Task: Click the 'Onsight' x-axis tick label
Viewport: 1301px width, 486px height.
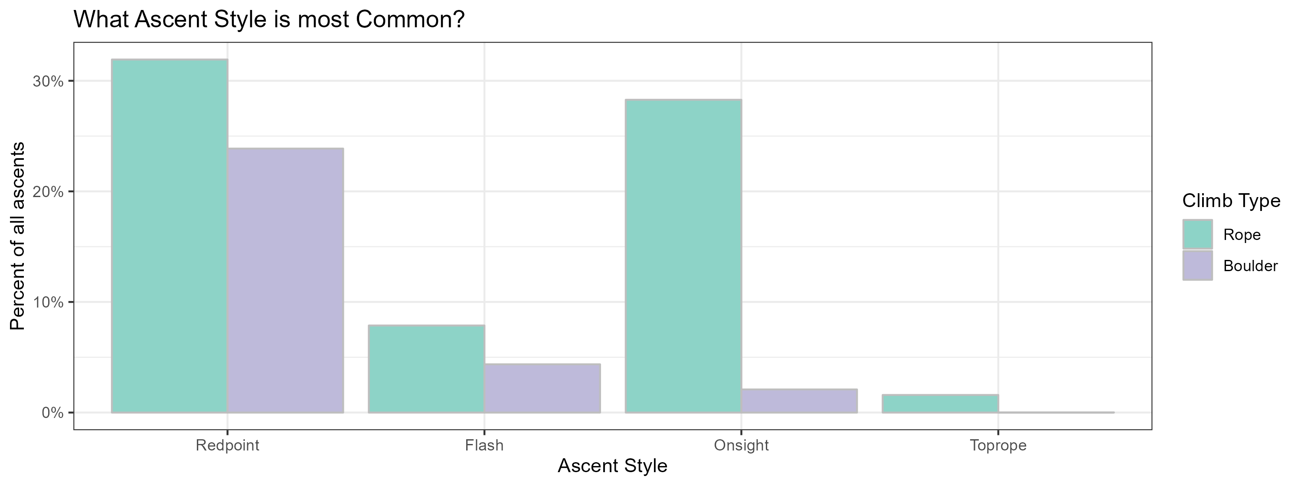Action: coord(741,446)
